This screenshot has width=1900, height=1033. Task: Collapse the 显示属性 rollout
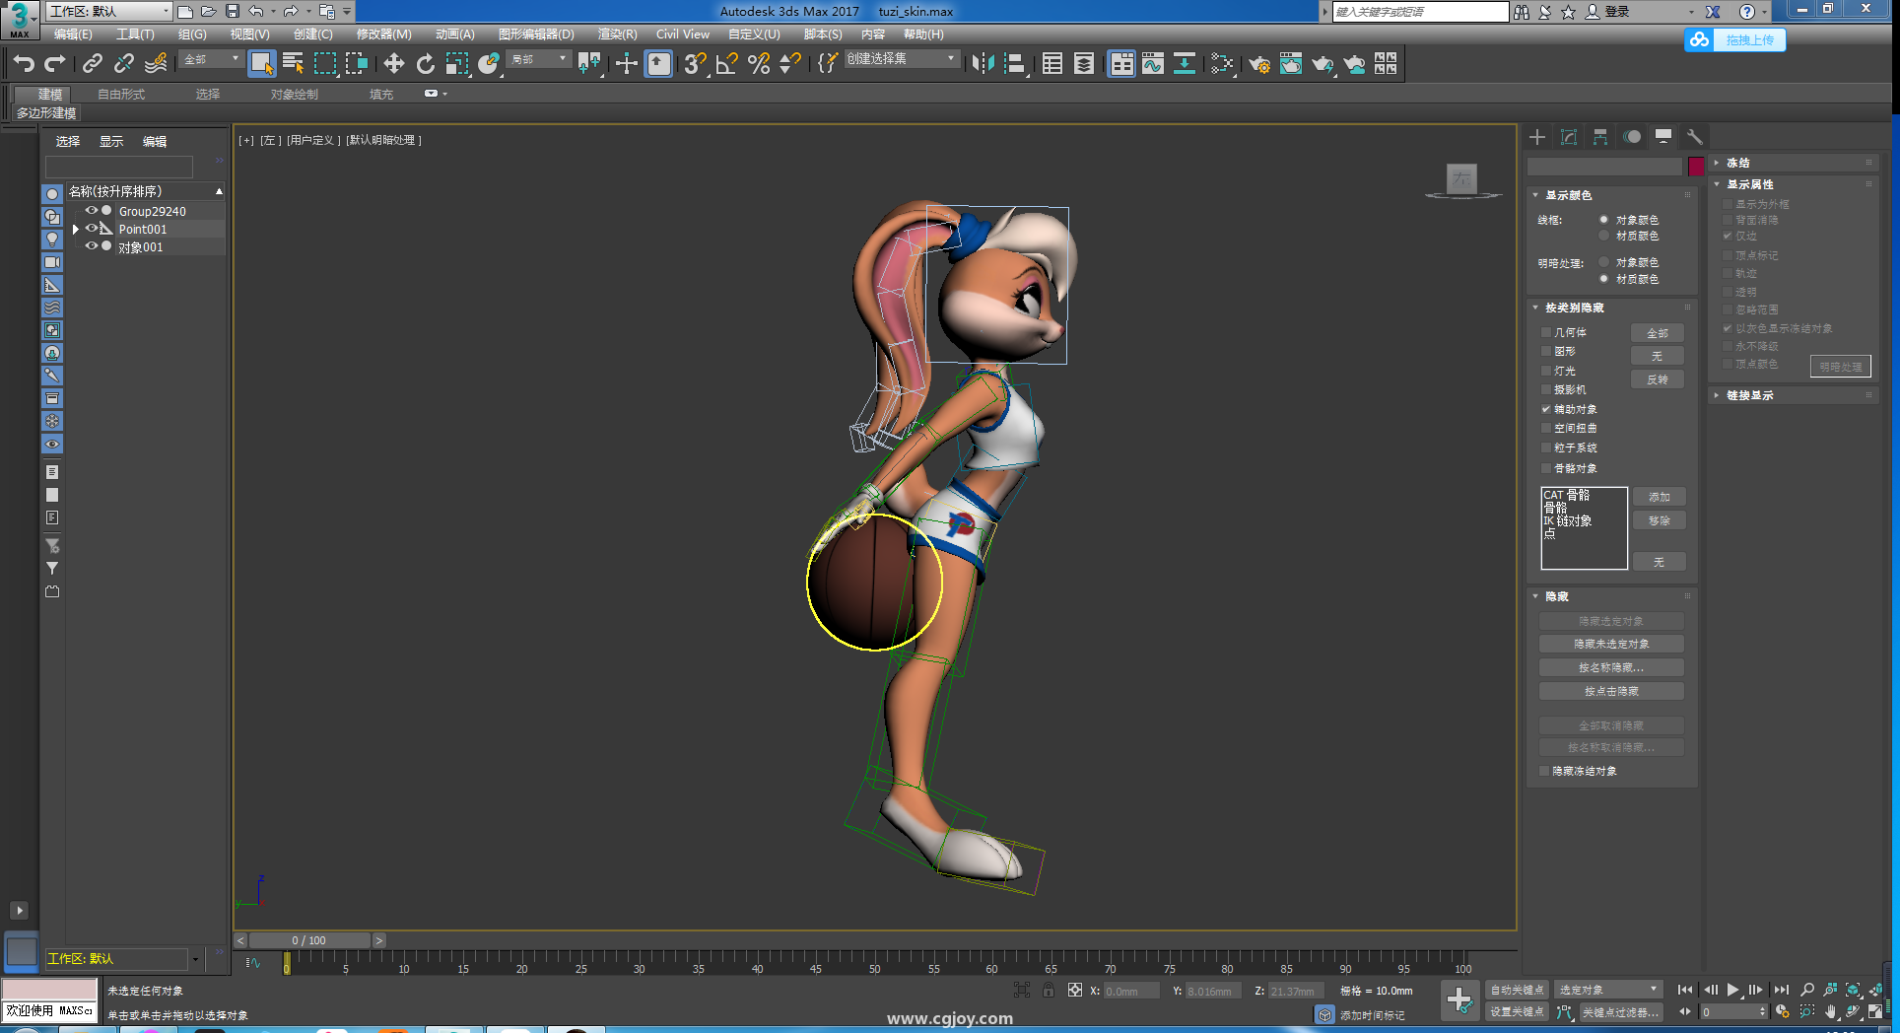pyautogui.click(x=1794, y=184)
